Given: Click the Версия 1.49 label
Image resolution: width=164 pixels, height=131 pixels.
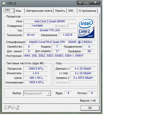Looking at the screenshot, I should pyautogui.click(x=88, y=101).
